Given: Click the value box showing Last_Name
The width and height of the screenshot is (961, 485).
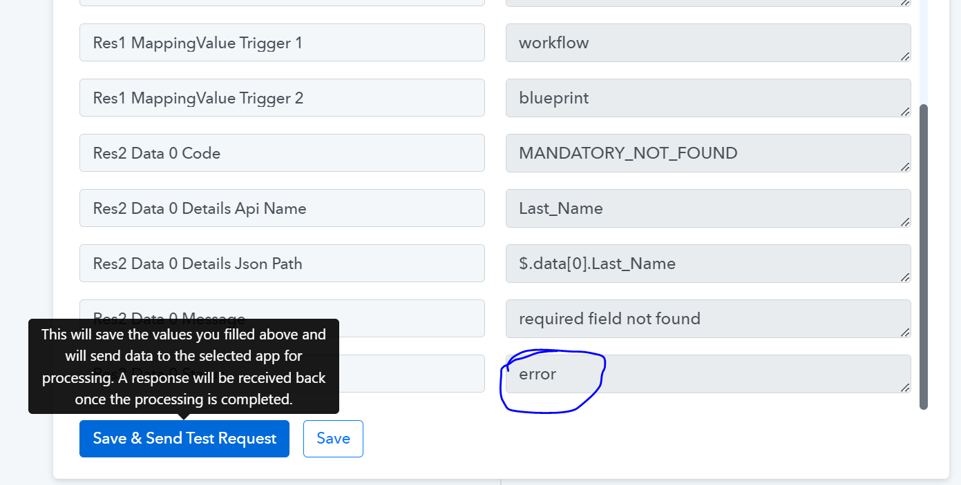Looking at the screenshot, I should [x=708, y=208].
